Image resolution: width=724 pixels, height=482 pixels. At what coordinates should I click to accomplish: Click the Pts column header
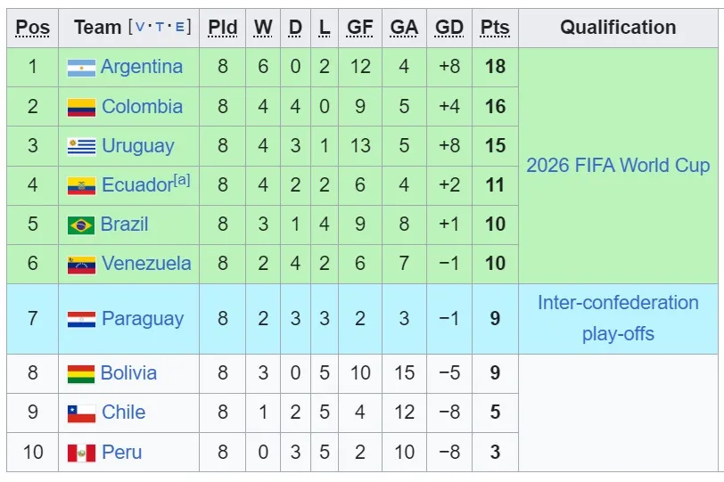tap(495, 28)
